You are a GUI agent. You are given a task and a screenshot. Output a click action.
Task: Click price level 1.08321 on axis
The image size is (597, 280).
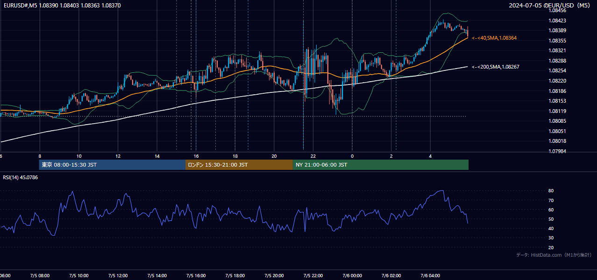(x=557, y=50)
